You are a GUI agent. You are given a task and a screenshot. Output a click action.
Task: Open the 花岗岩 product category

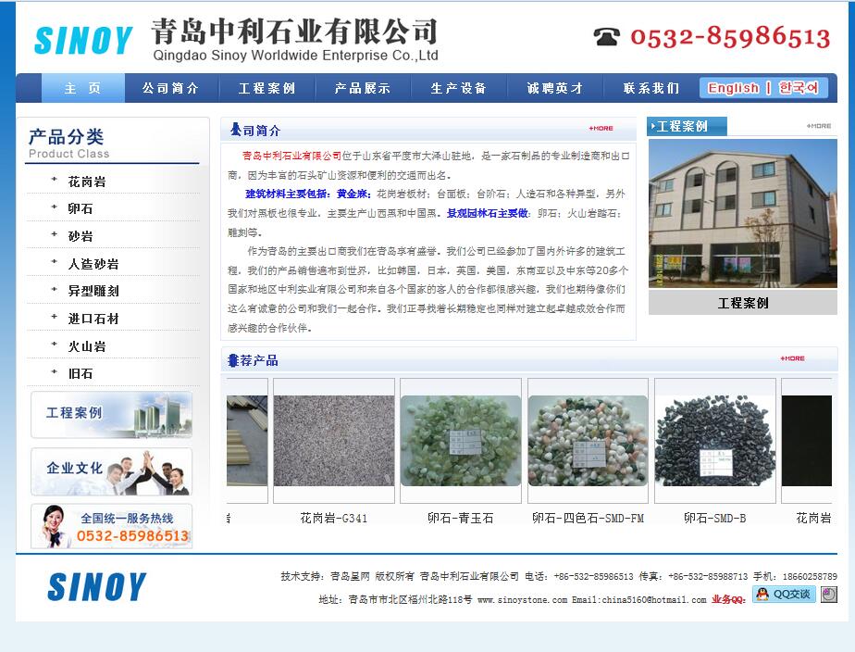pos(87,182)
